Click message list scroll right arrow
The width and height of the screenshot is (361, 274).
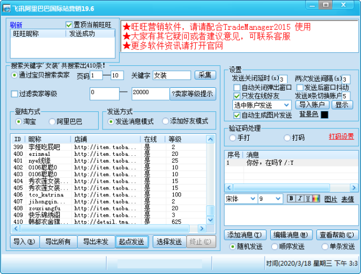[354, 188]
